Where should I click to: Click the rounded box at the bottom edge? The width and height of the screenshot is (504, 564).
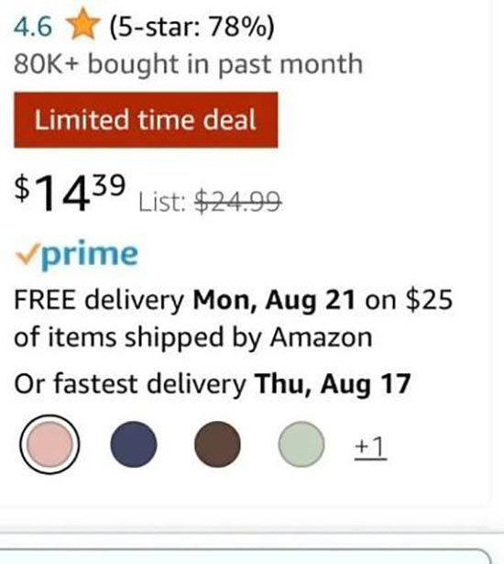[x=246, y=557]
